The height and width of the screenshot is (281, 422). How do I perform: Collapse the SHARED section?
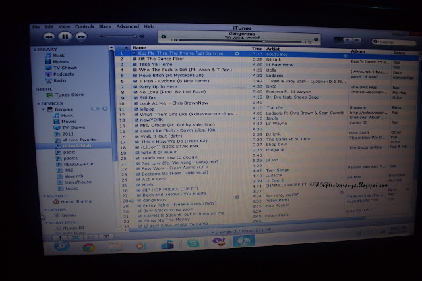tap(45, 196)
